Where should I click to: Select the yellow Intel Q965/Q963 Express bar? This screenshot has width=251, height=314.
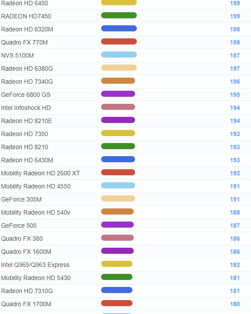(x=117, y=264)
